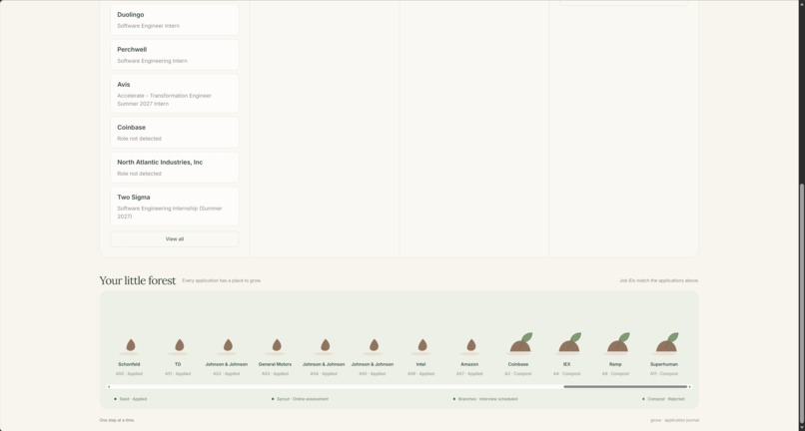
Task: Click the 'Your little forest' heading
Action: pos(138,280)
